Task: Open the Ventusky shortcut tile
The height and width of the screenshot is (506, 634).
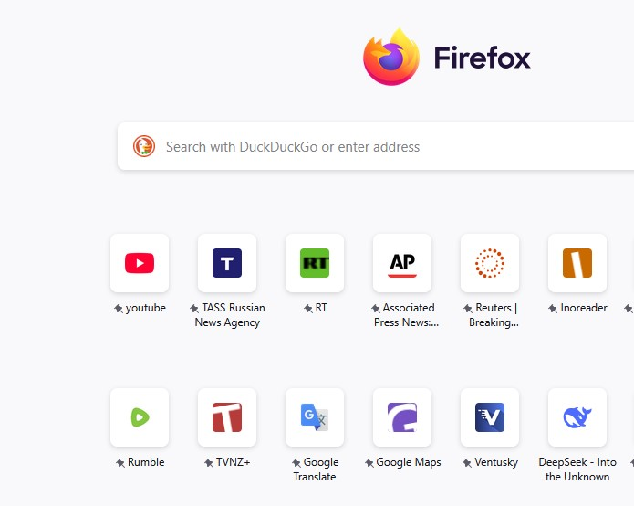Action: click(490, 417)
